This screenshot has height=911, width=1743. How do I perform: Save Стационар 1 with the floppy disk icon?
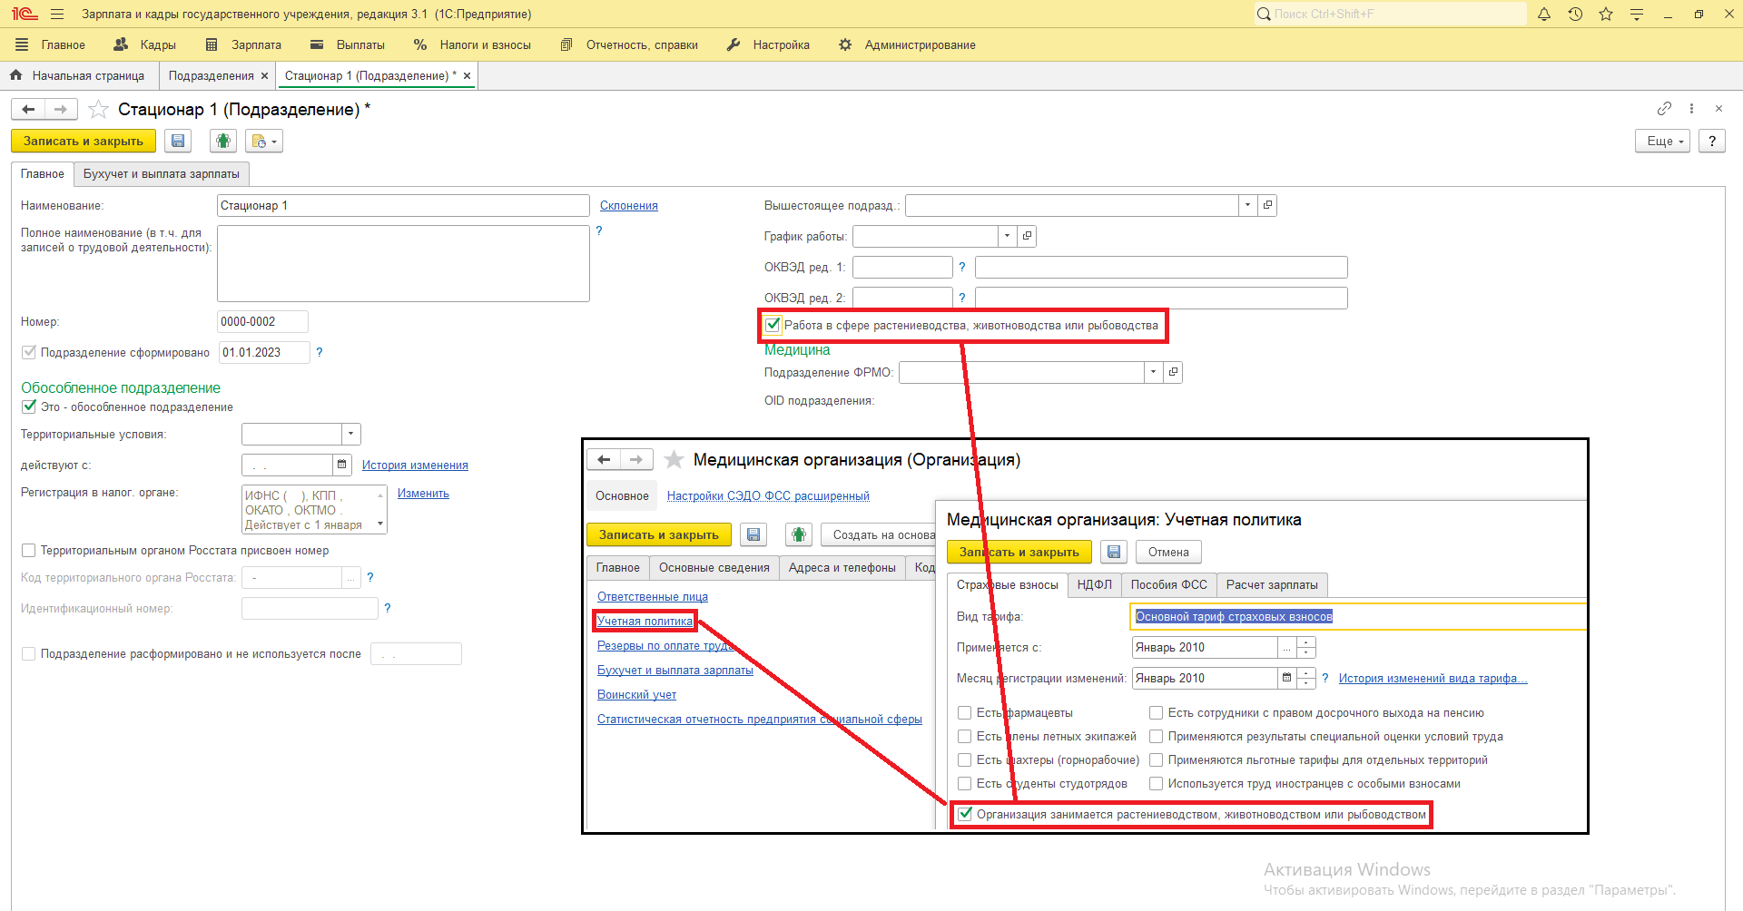(178, 142)
